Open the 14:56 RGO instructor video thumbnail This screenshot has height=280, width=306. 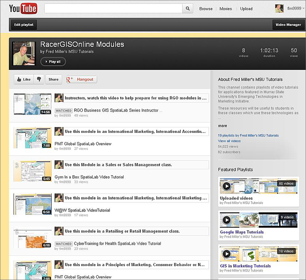(33, 104)
